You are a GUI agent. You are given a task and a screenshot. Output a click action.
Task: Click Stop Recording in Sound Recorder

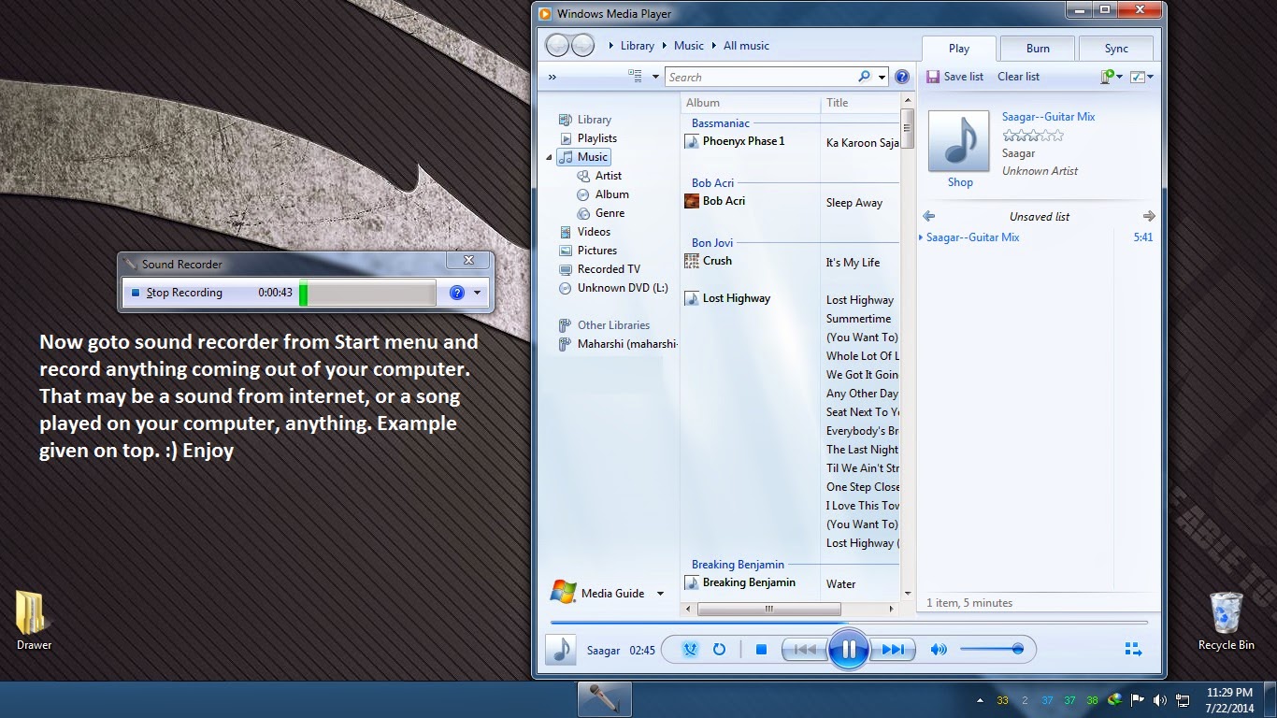point(176,293)
